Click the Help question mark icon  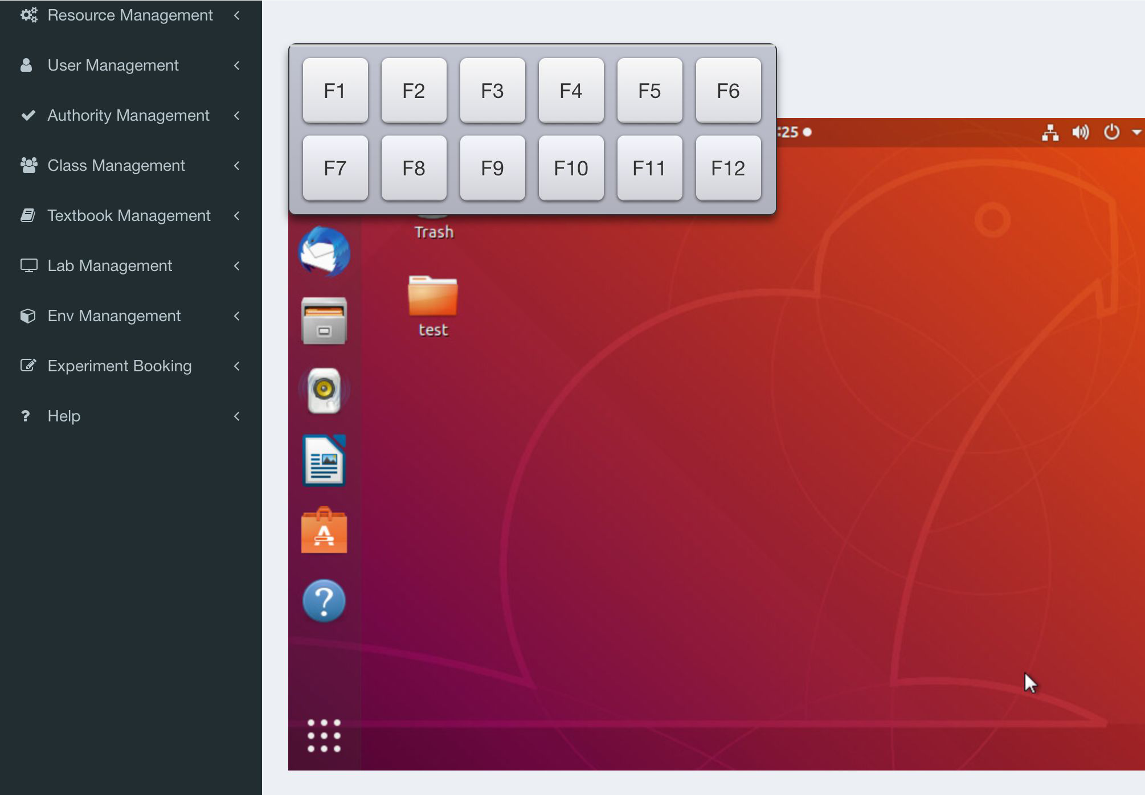point(25,416)
